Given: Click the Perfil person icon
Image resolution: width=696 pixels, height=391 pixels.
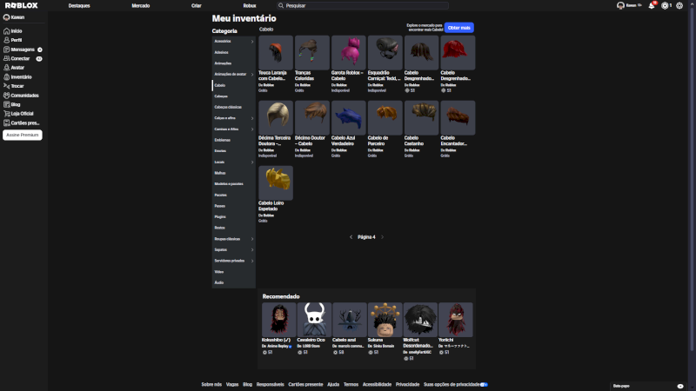Looking at the screenshot, I should coord(7,40).
